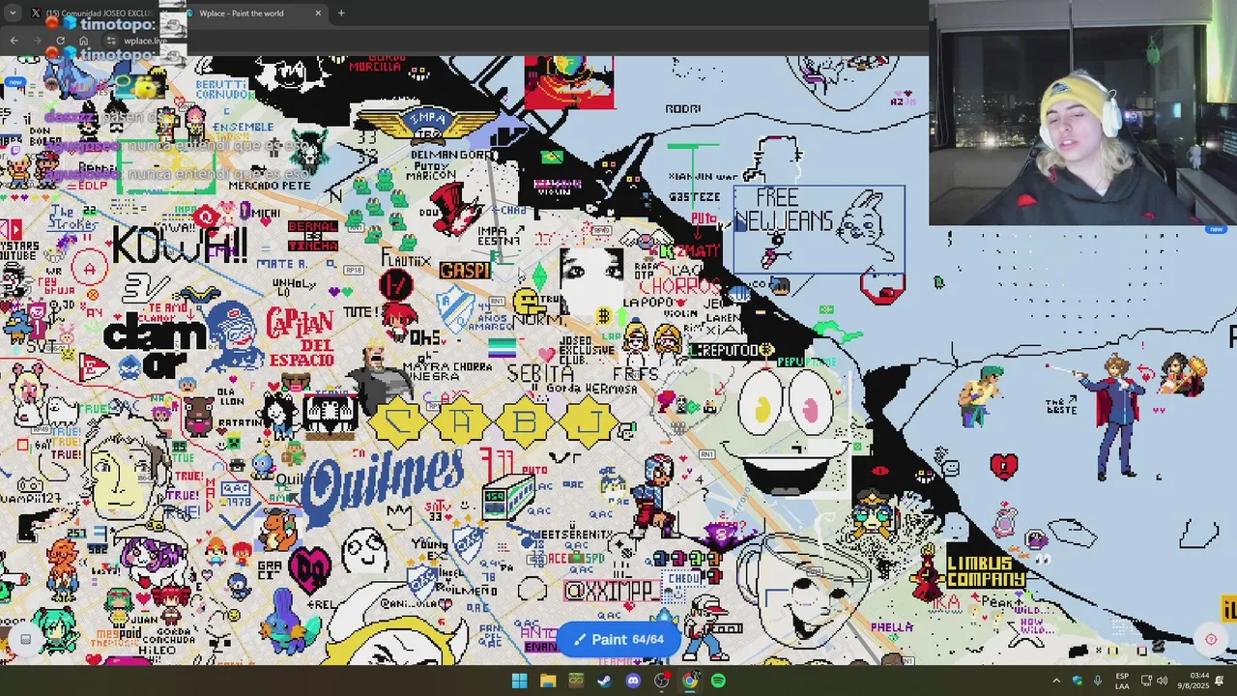Screen dimensions: 1237x696
Task: Open Windows Security tray icon
Action: click(x=1078, y=681)
